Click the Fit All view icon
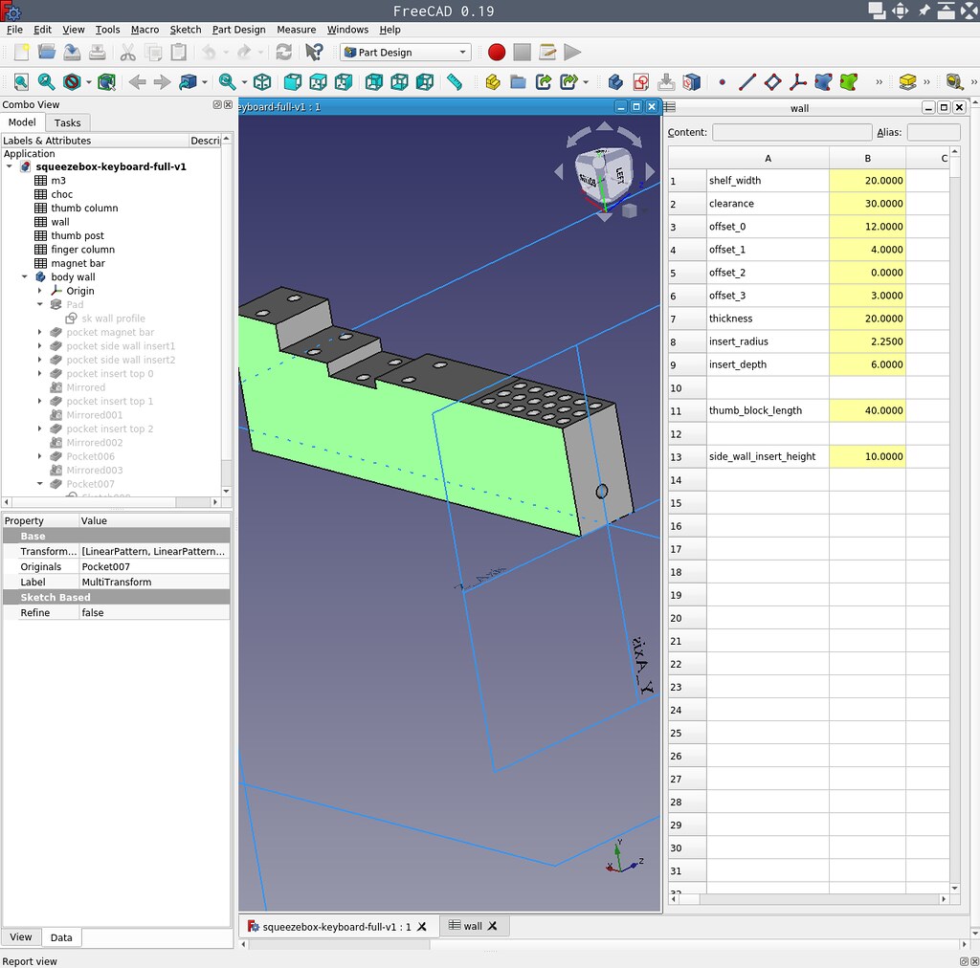The image size is (980, 968). (21, 82)
